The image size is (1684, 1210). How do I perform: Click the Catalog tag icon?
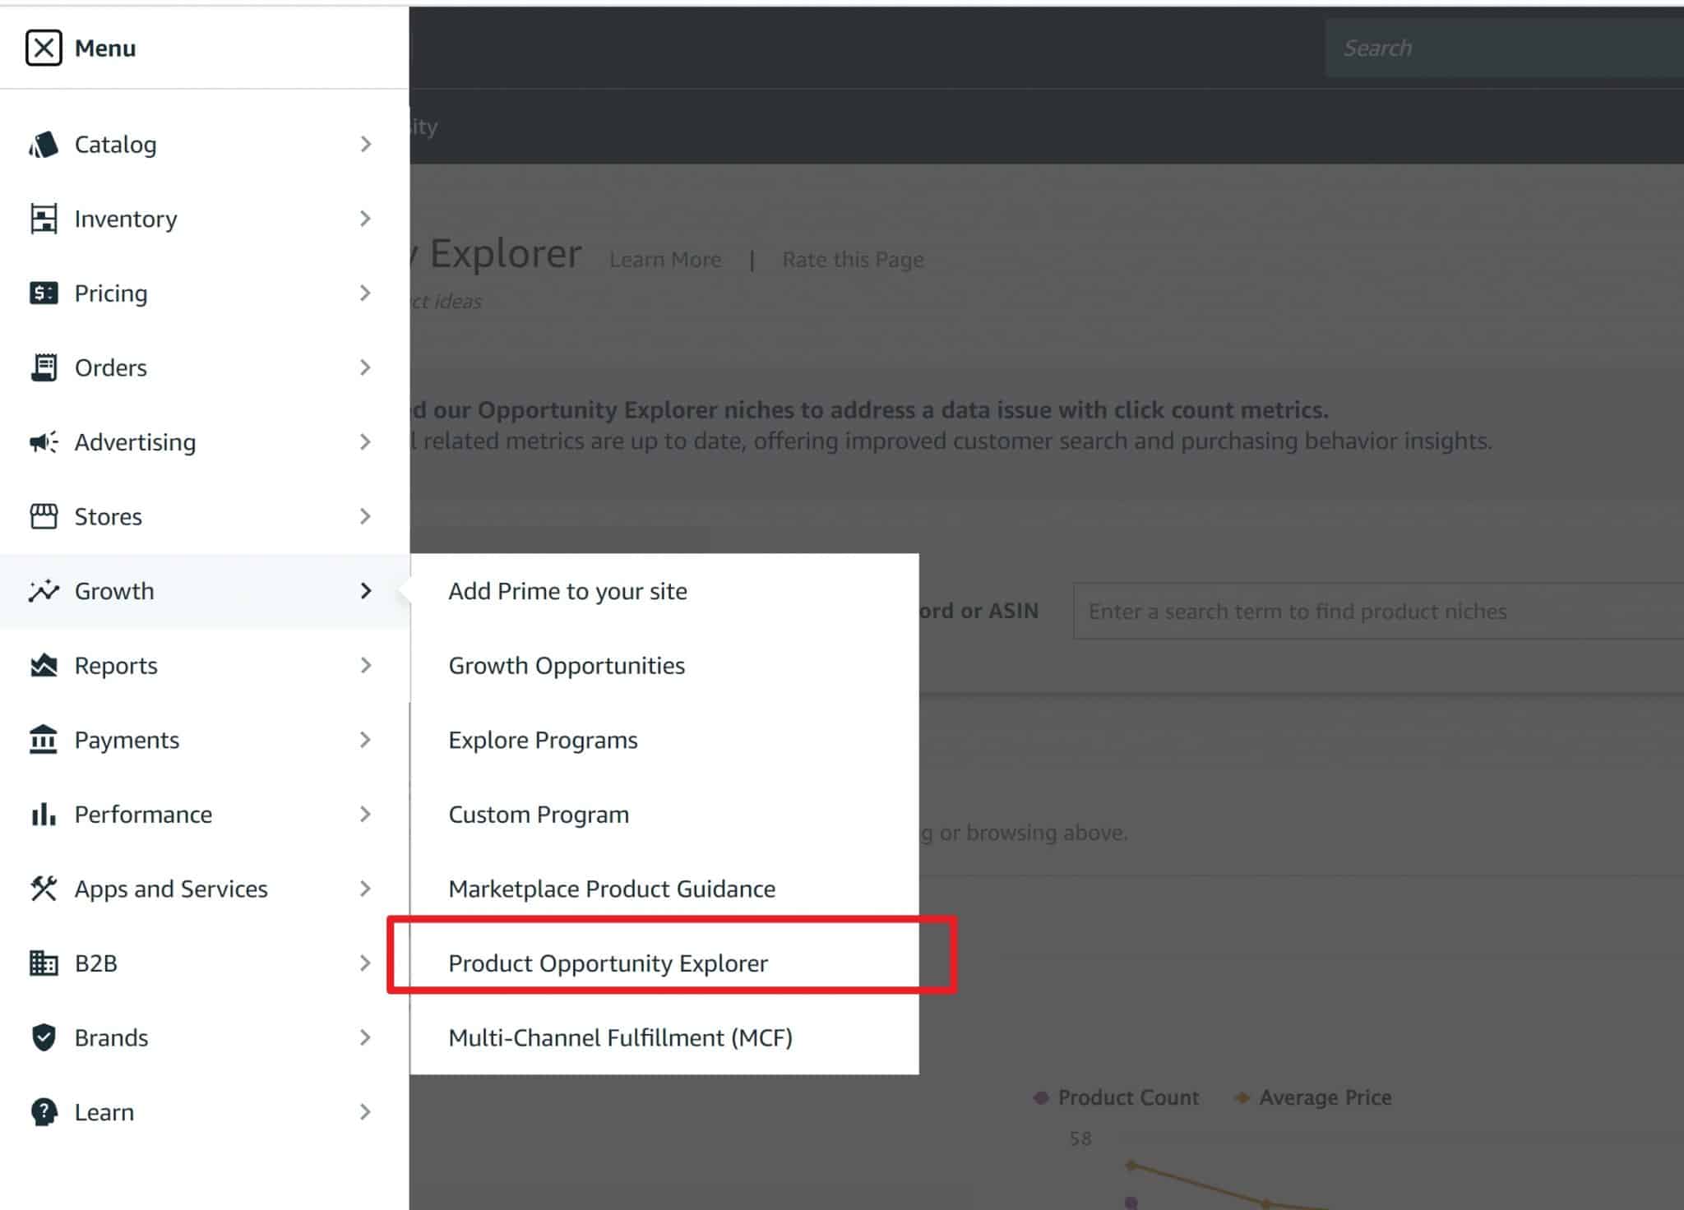(44, 145)
